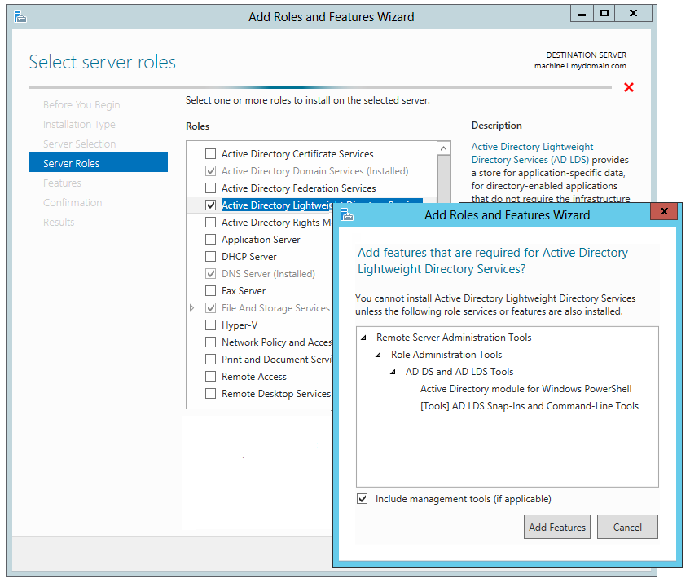The image size is (690, 583).
Task: Collapse the Role Administration Tools node
Action: tap(378, 355)
